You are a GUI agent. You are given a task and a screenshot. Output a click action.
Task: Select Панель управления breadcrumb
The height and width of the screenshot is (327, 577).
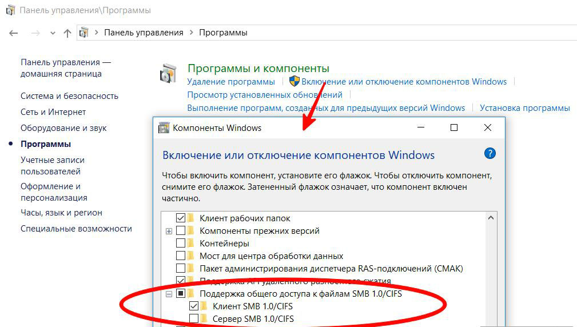point(144,33)
